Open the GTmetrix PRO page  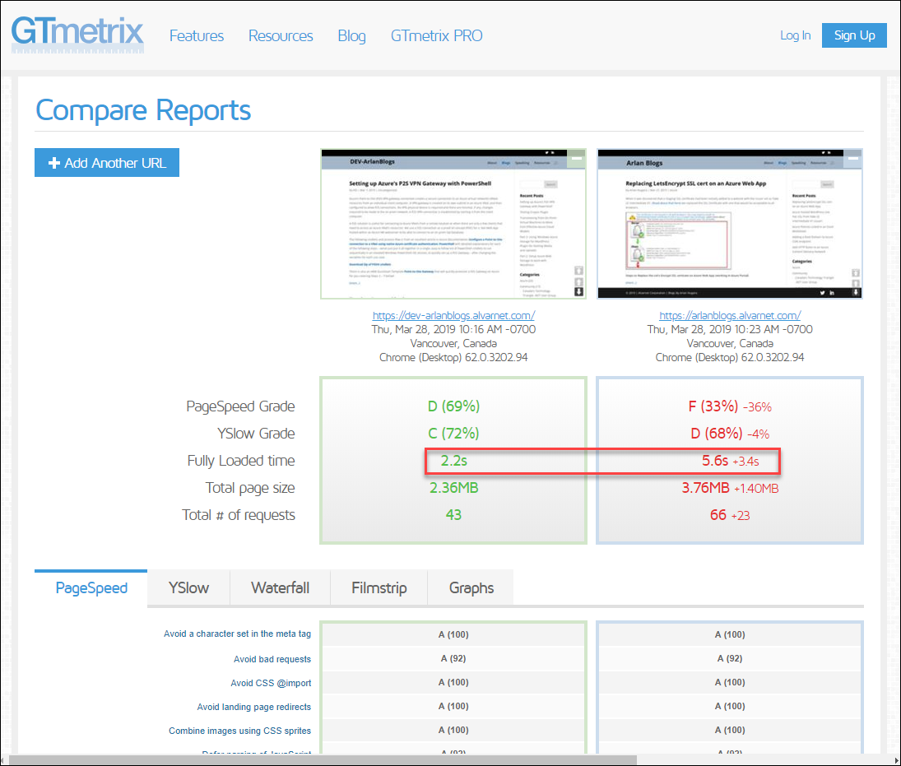tap(437, 35)
